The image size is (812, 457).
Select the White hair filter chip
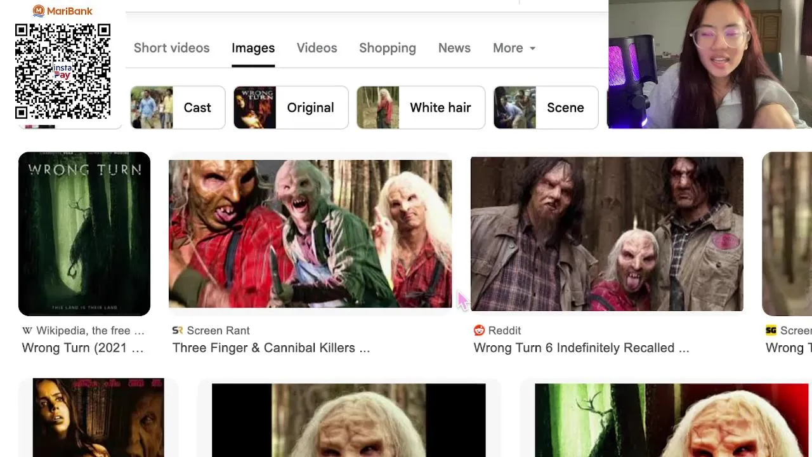point(421,107)
